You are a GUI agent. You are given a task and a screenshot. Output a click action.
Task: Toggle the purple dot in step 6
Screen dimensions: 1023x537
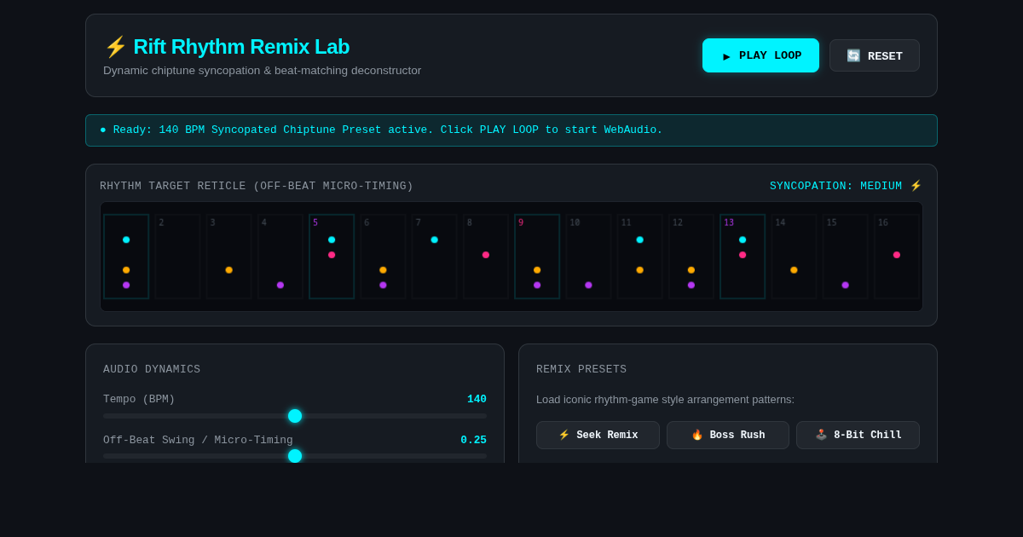pos(383,285)
